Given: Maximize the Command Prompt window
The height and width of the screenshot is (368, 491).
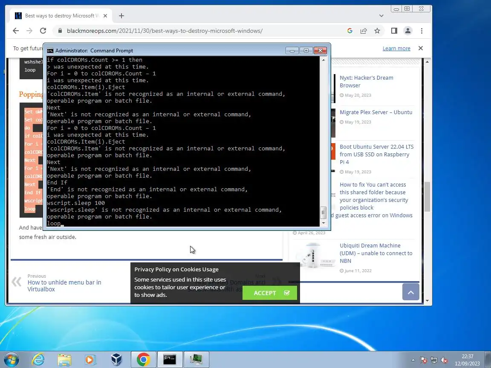Looking at the screenshot, I should click(306, 50).
